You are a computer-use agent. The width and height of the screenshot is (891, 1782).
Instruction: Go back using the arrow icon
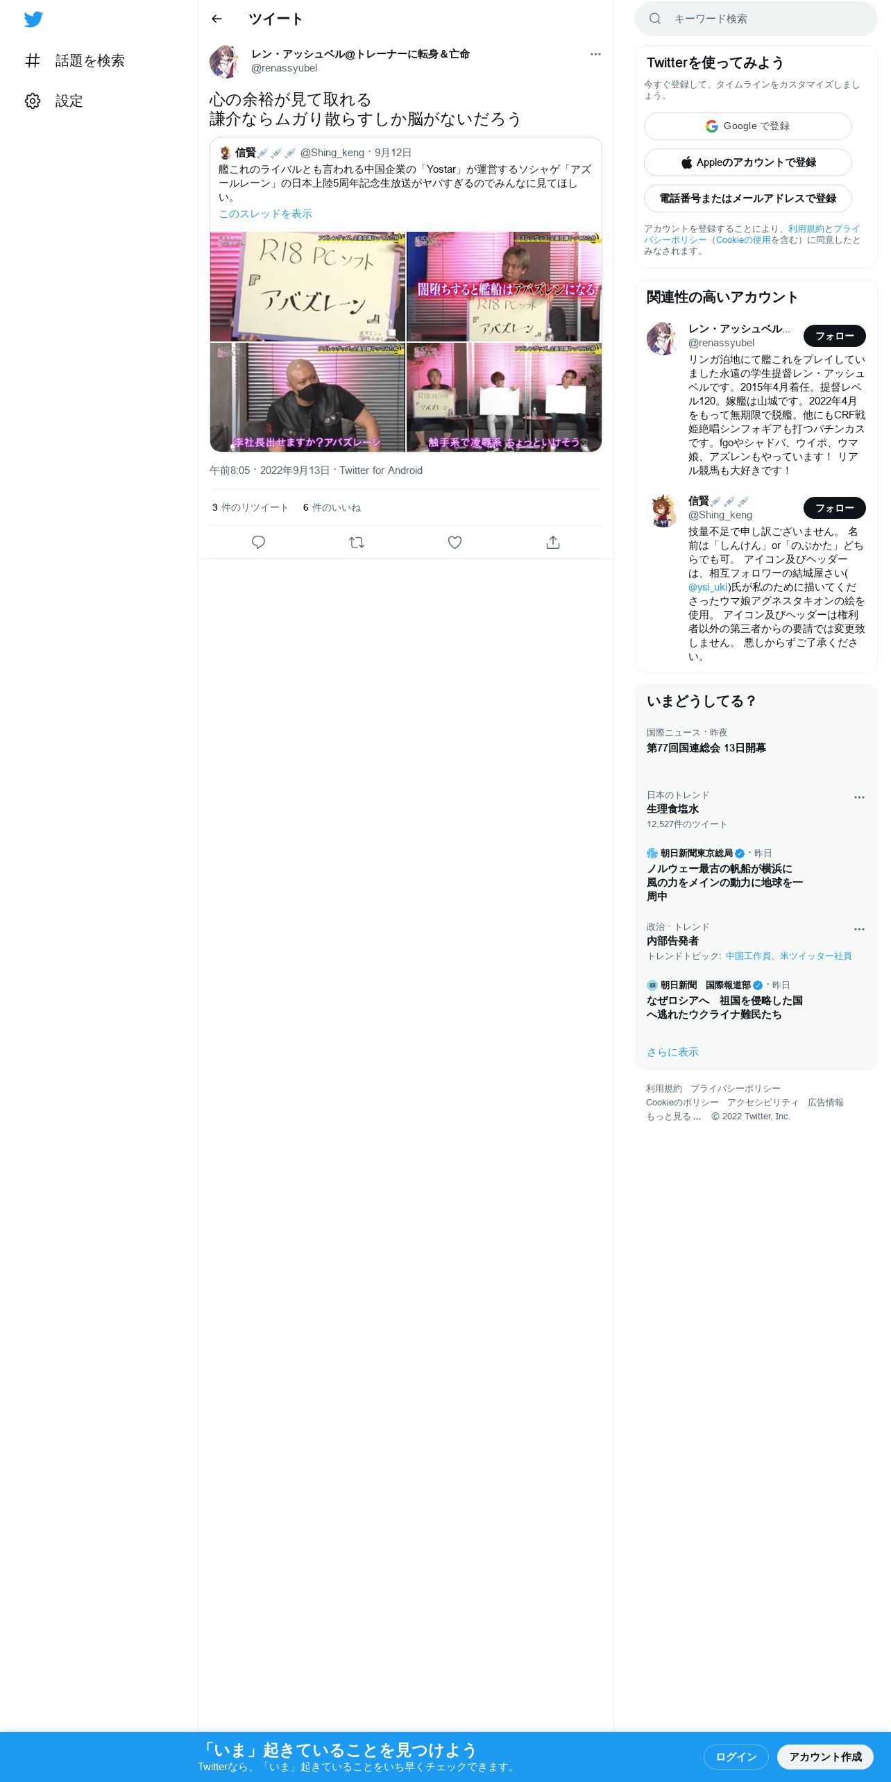pos(217,19)
